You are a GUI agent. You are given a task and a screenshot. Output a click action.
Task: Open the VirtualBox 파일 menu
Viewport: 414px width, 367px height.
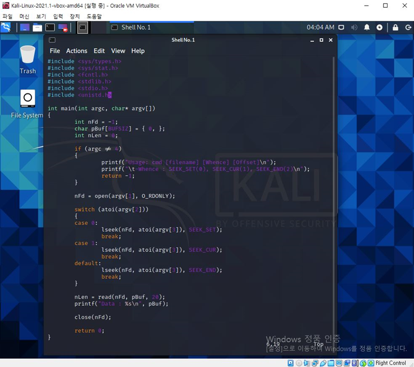click(x=7, y=17)
